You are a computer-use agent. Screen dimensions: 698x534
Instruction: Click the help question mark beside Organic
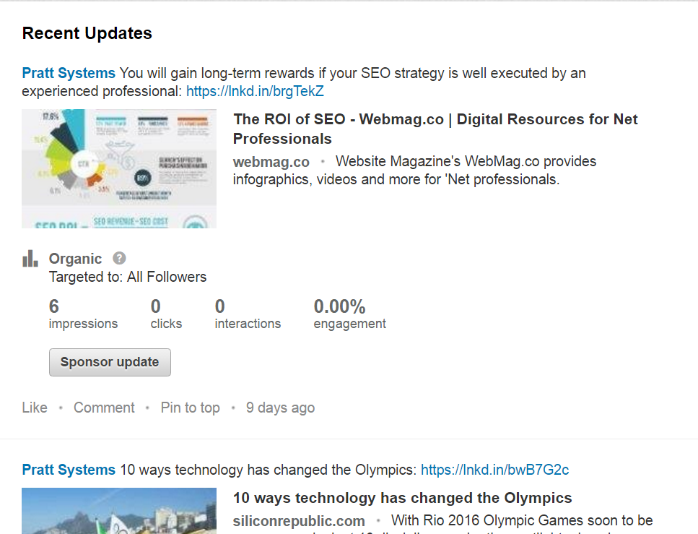pos(119,258)
